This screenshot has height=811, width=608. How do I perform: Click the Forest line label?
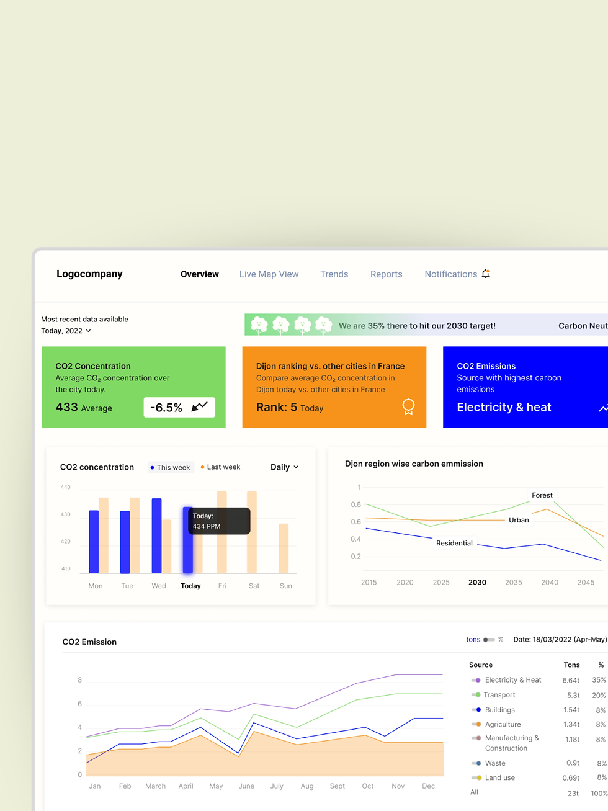pyautogui.click(x=542, y=495)
